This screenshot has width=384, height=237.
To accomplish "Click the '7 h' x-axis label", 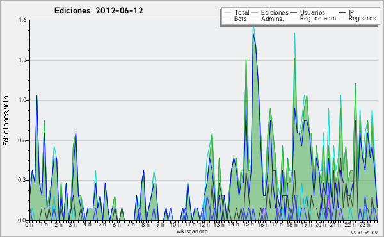I will coord(131,224).
